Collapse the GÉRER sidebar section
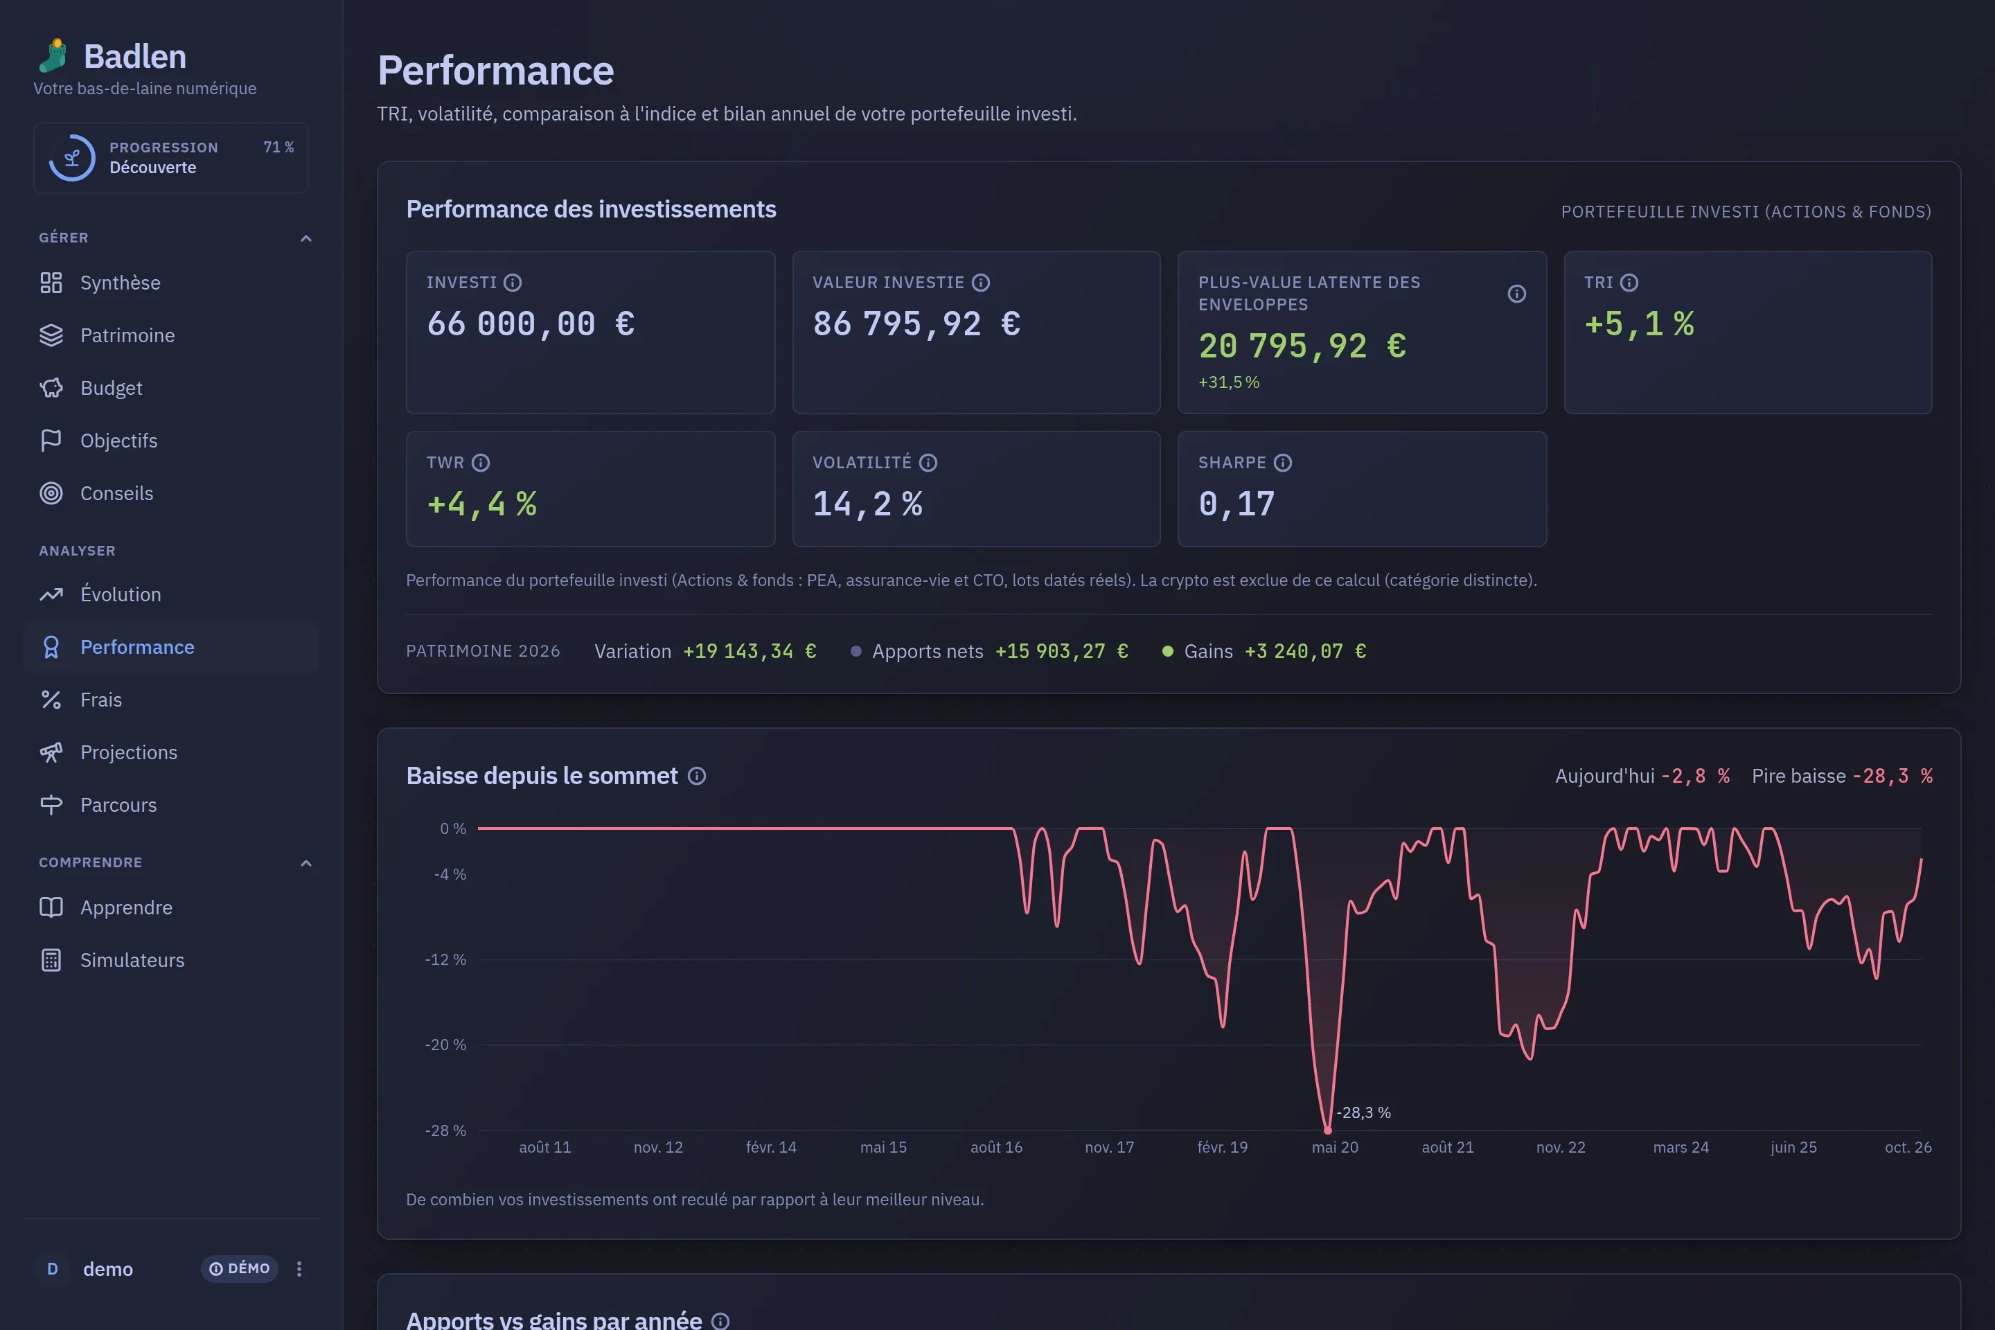The width and height of the screenshot is (1995, 1330). pyautogui.click(x=306, y=238)
